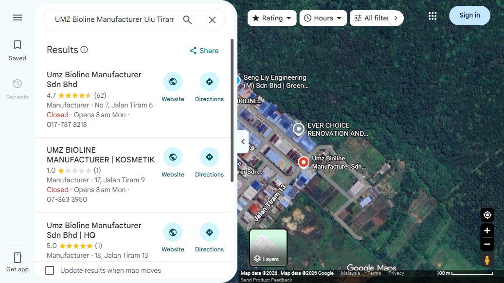The width and height of the screenshot is (504, 283).
Task: Click in the search input field
Action: point(114,19)
